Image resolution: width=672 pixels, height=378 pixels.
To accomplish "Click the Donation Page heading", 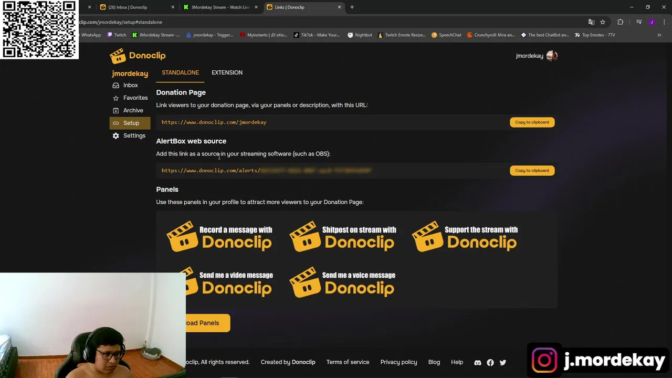I will [x=181, y=92].
